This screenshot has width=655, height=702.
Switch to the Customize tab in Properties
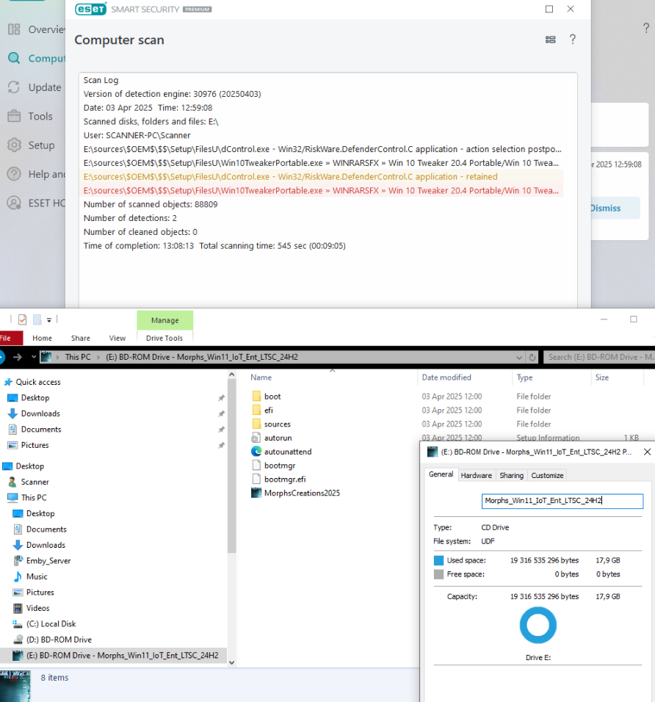[x=547, y=475]
